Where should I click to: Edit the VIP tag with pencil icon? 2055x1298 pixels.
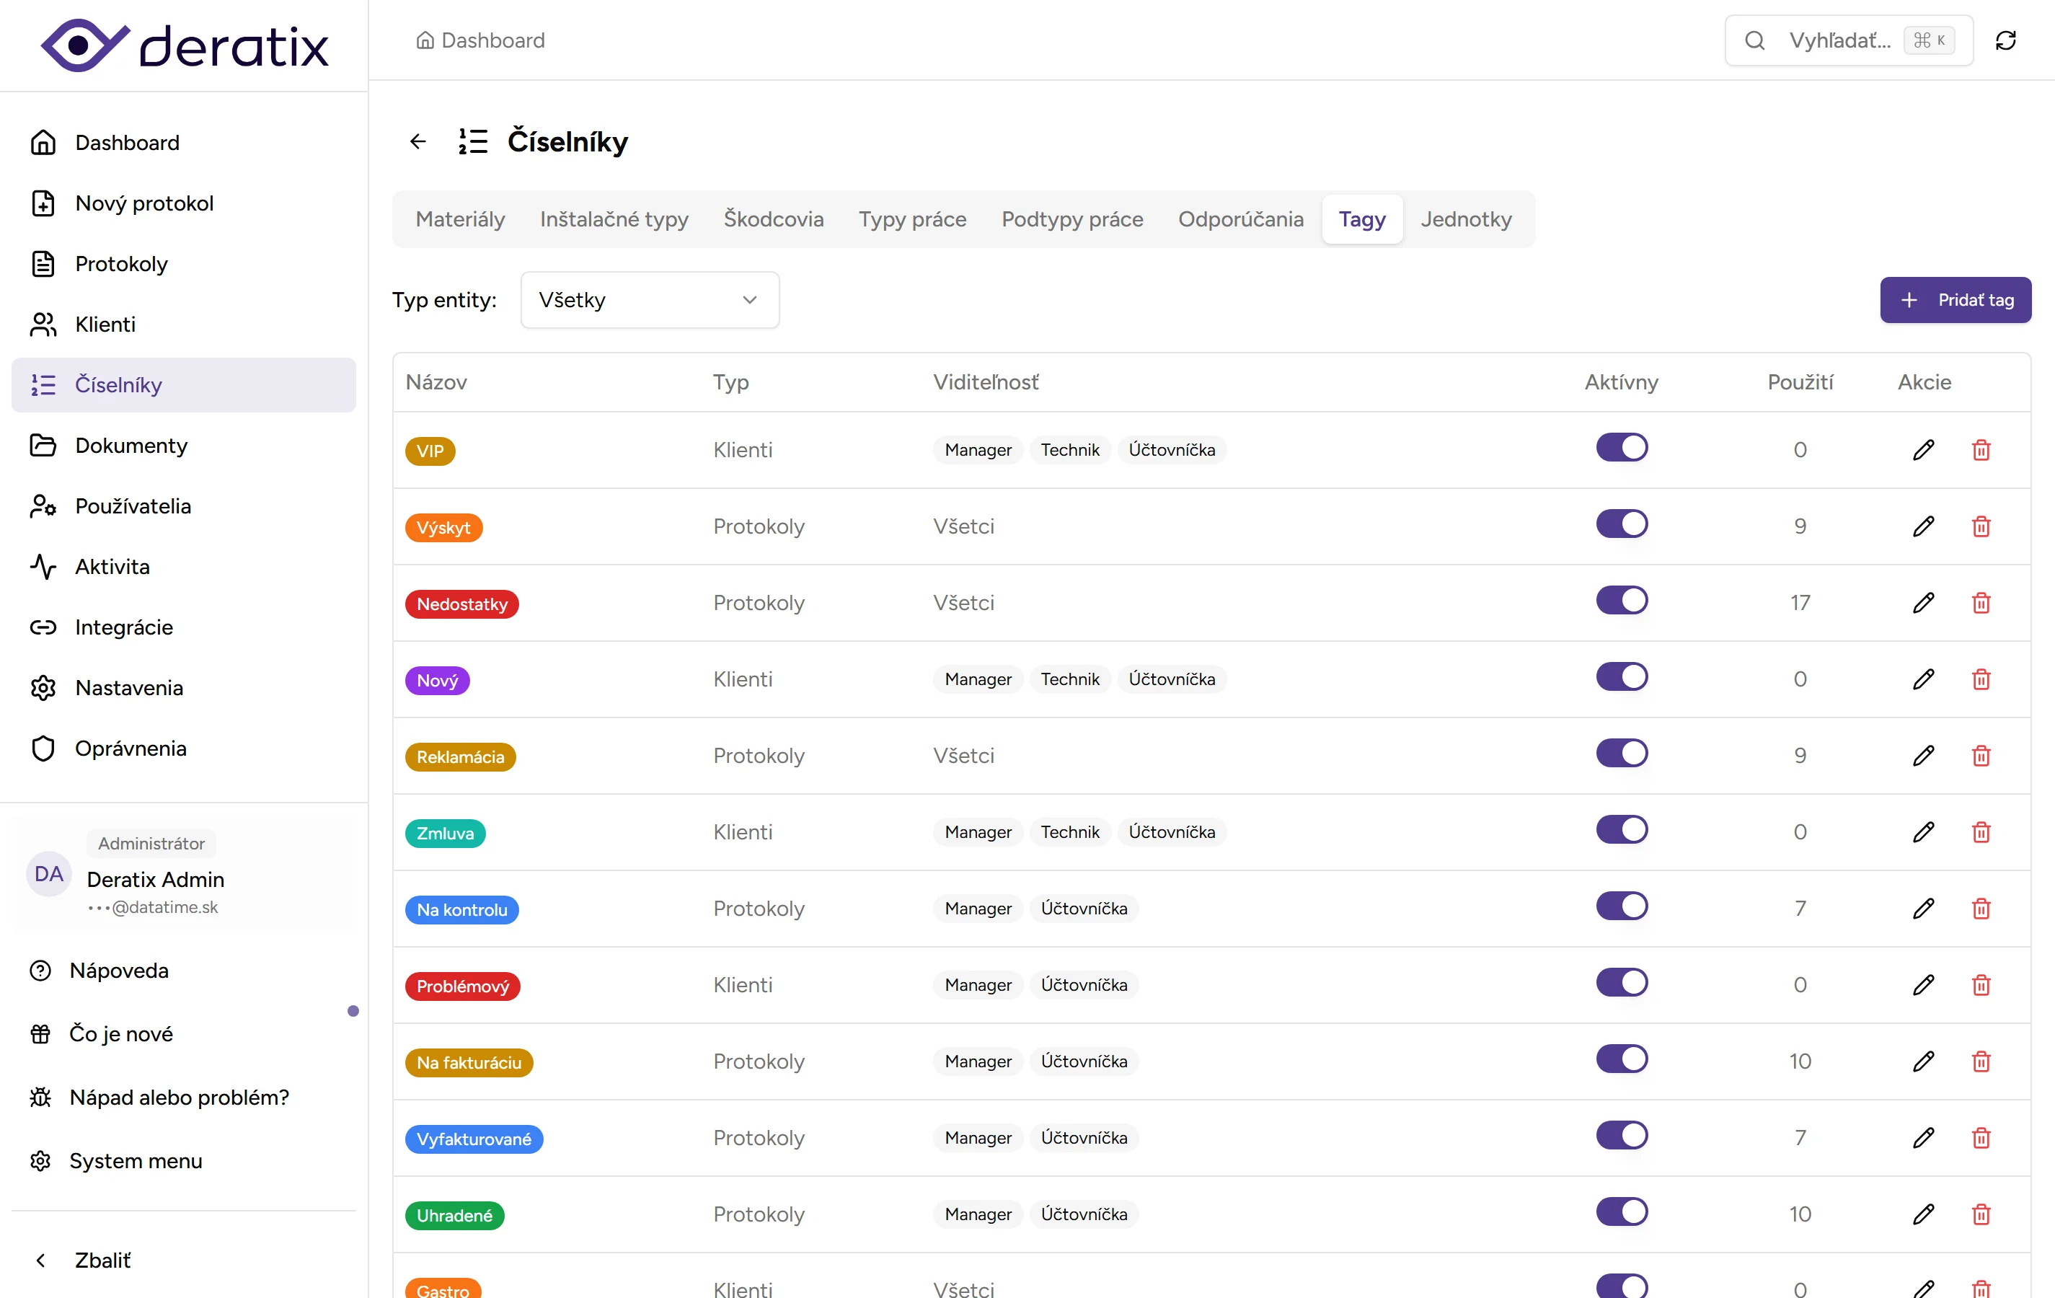coord(1923,450)
